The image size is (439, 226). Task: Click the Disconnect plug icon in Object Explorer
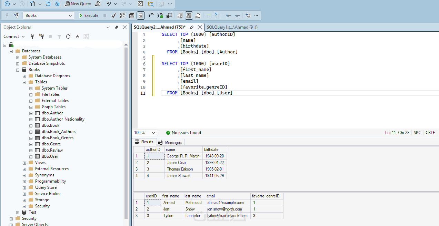tap(41, 37)
